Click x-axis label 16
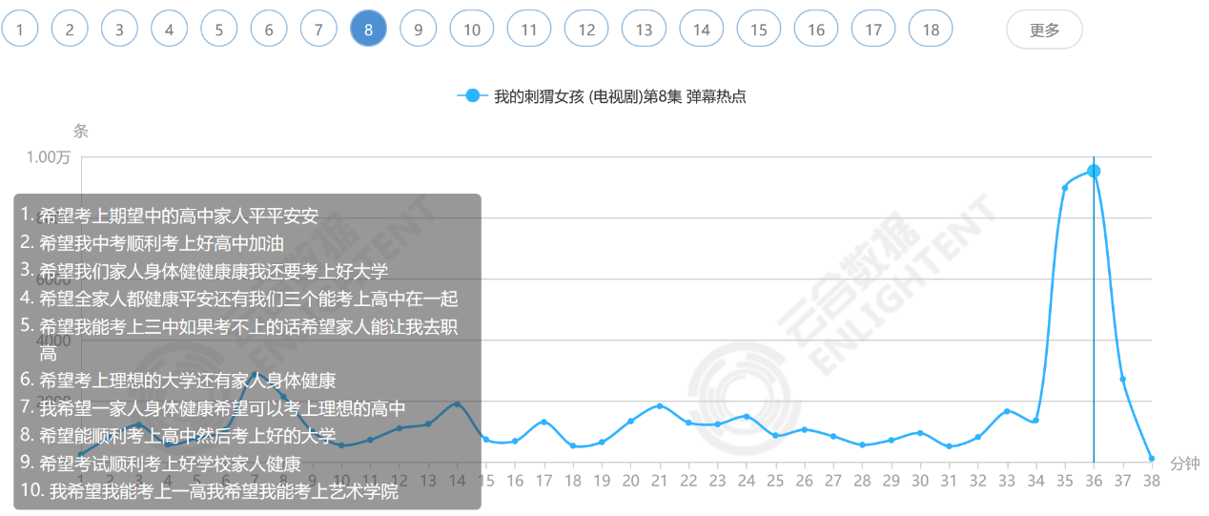The height and width of the screenshot is (516, 1209). 515,480
